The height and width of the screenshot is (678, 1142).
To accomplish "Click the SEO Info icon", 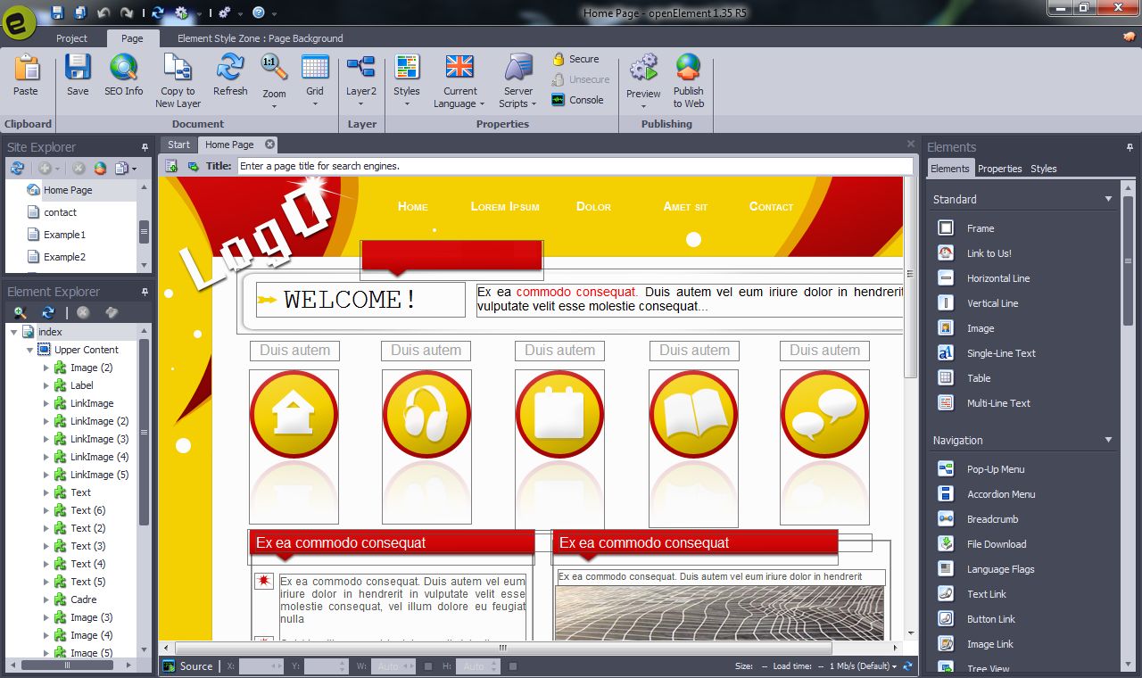I will coord(123,68).
